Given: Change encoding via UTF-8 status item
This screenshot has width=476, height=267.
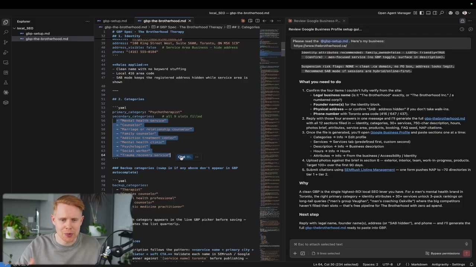Looking at the screenshot, I should click(387, 264).
